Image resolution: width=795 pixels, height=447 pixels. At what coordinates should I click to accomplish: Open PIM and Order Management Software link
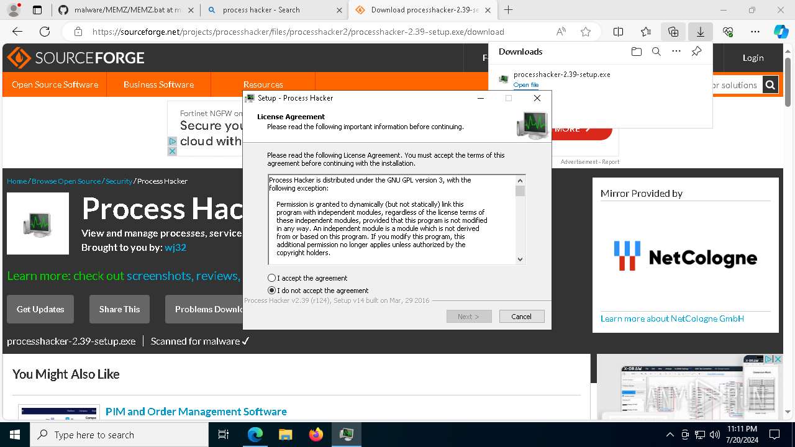pos(196,412)
